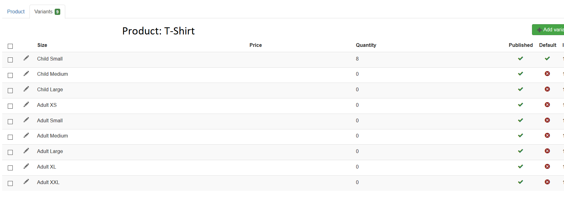Screen dimensions: 564x203
Task: Click the Price column header
Action: pyautogui.click(x=256, y=45)
